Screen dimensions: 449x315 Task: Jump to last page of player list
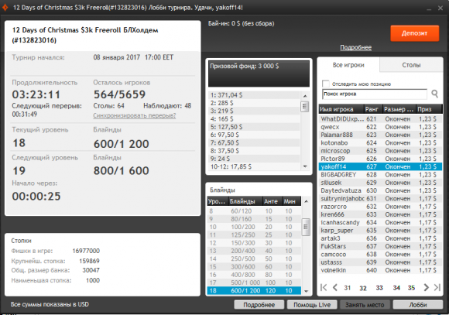coord(437,287)
